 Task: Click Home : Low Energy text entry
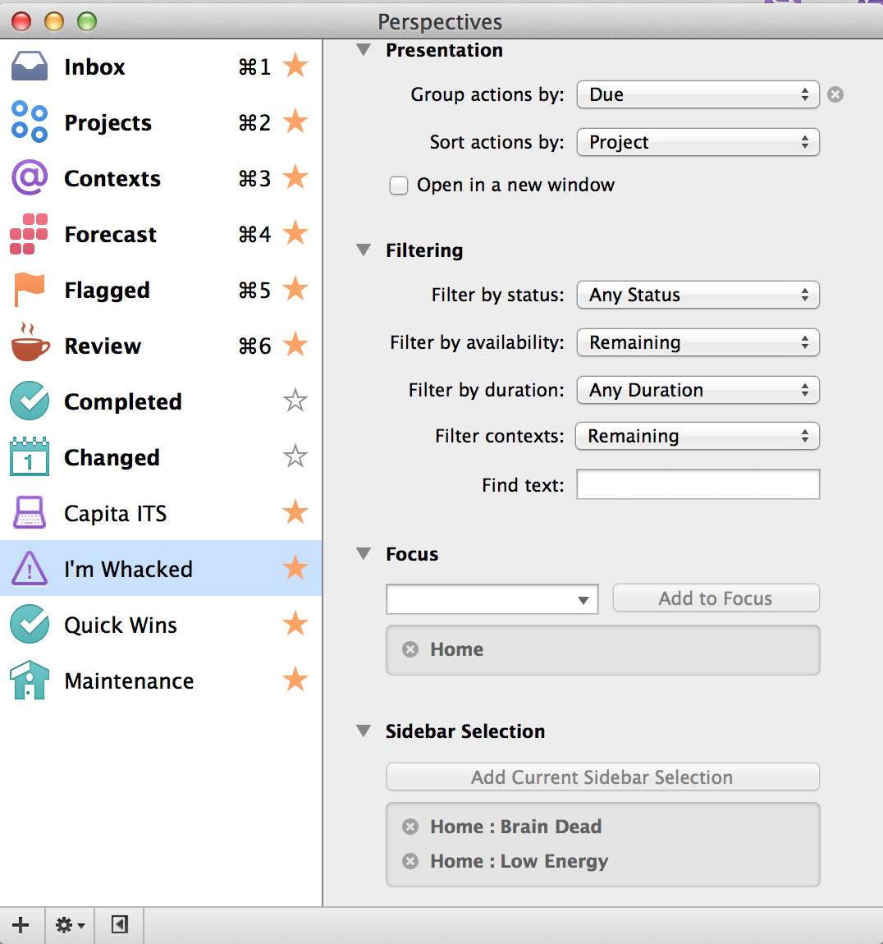click(519, 862)
